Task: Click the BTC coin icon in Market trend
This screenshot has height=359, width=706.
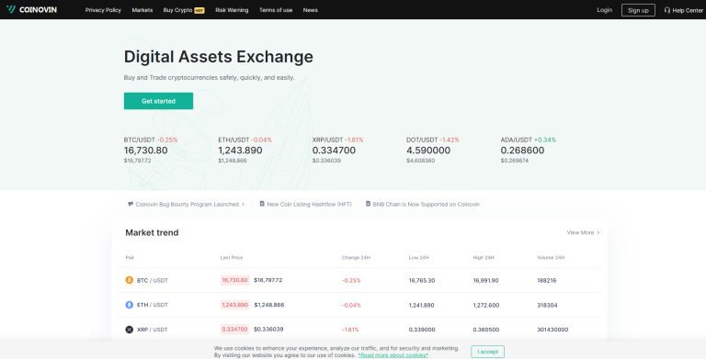Action: tap(130, 280)
